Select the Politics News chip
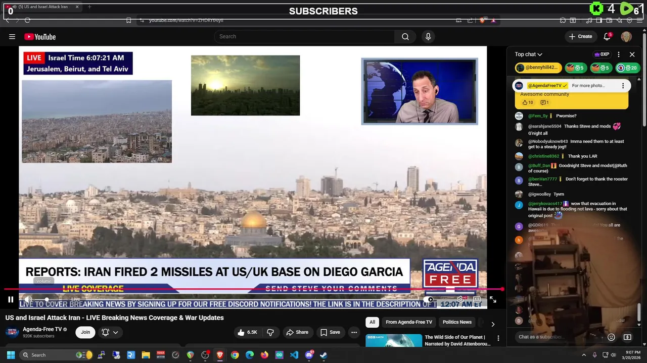The height and width of the screenshot is (363, 647). 457,322
